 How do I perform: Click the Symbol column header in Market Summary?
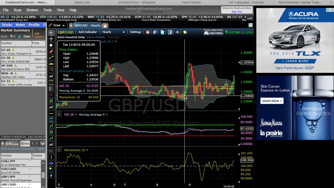point(16,43)
